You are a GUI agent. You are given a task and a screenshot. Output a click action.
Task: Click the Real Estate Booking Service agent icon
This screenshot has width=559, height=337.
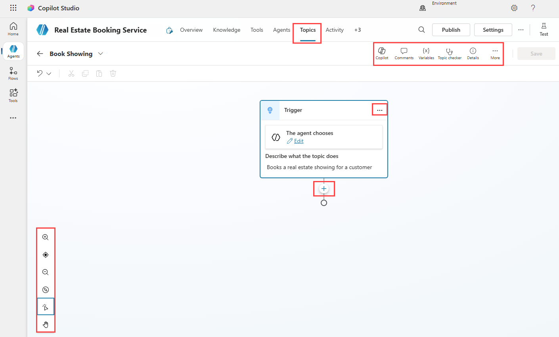[x=42, y=30]
